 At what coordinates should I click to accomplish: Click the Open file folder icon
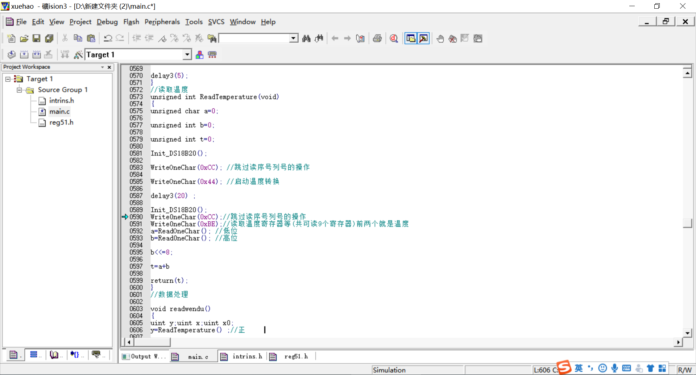pyautogui.click(x=24, y=38)
